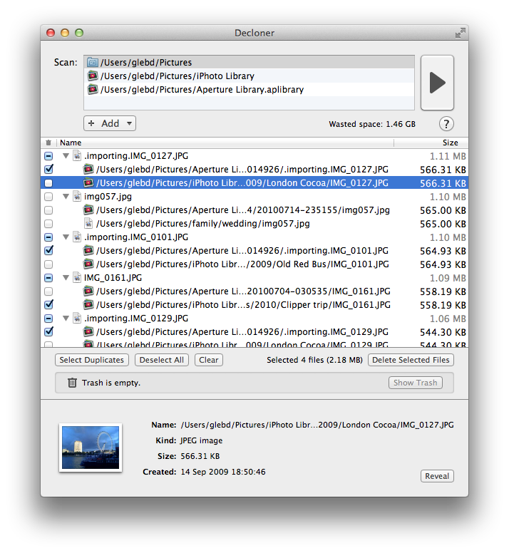
Task: Click the file icon of .importing.IMG_0129.JPG group
Action: [x=77, y=318]
